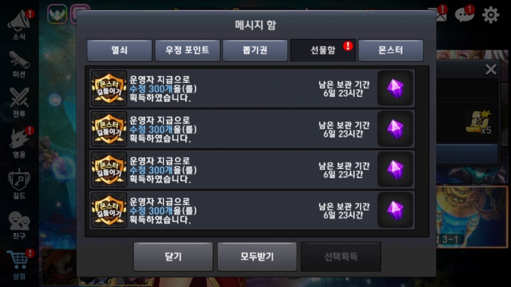This screenshot has height=287, width=511.
Task: Open the settings gear icon
Action: 491,15
